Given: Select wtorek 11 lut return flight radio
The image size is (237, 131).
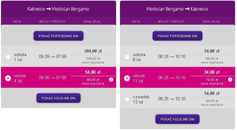Looking at the screenshot, I should (x=127, y=78).
